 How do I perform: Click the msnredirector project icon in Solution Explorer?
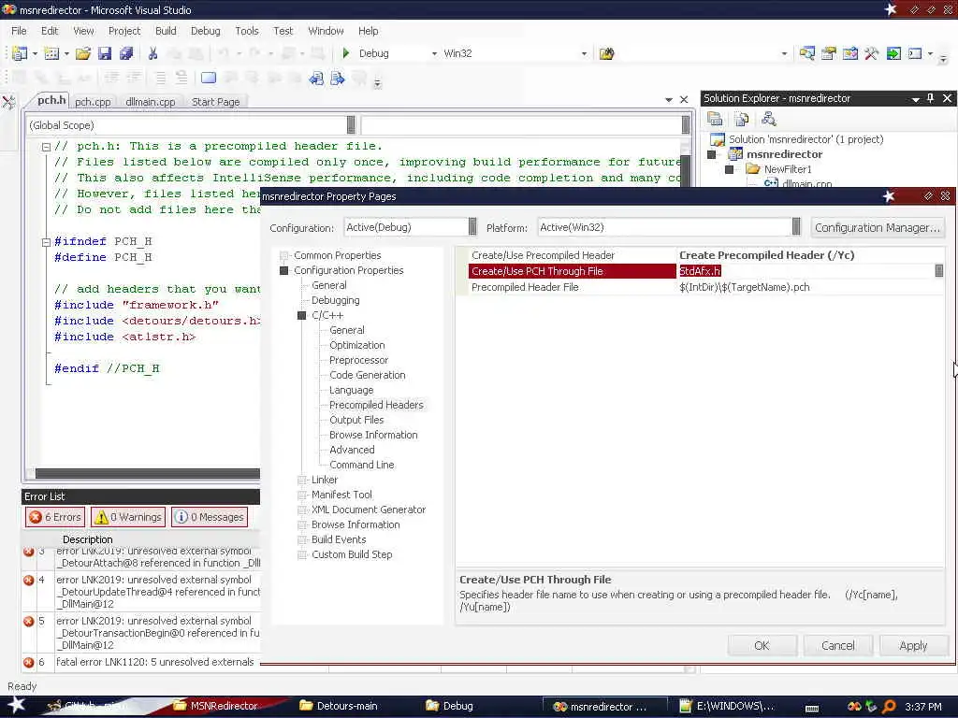tap(735, 154)
